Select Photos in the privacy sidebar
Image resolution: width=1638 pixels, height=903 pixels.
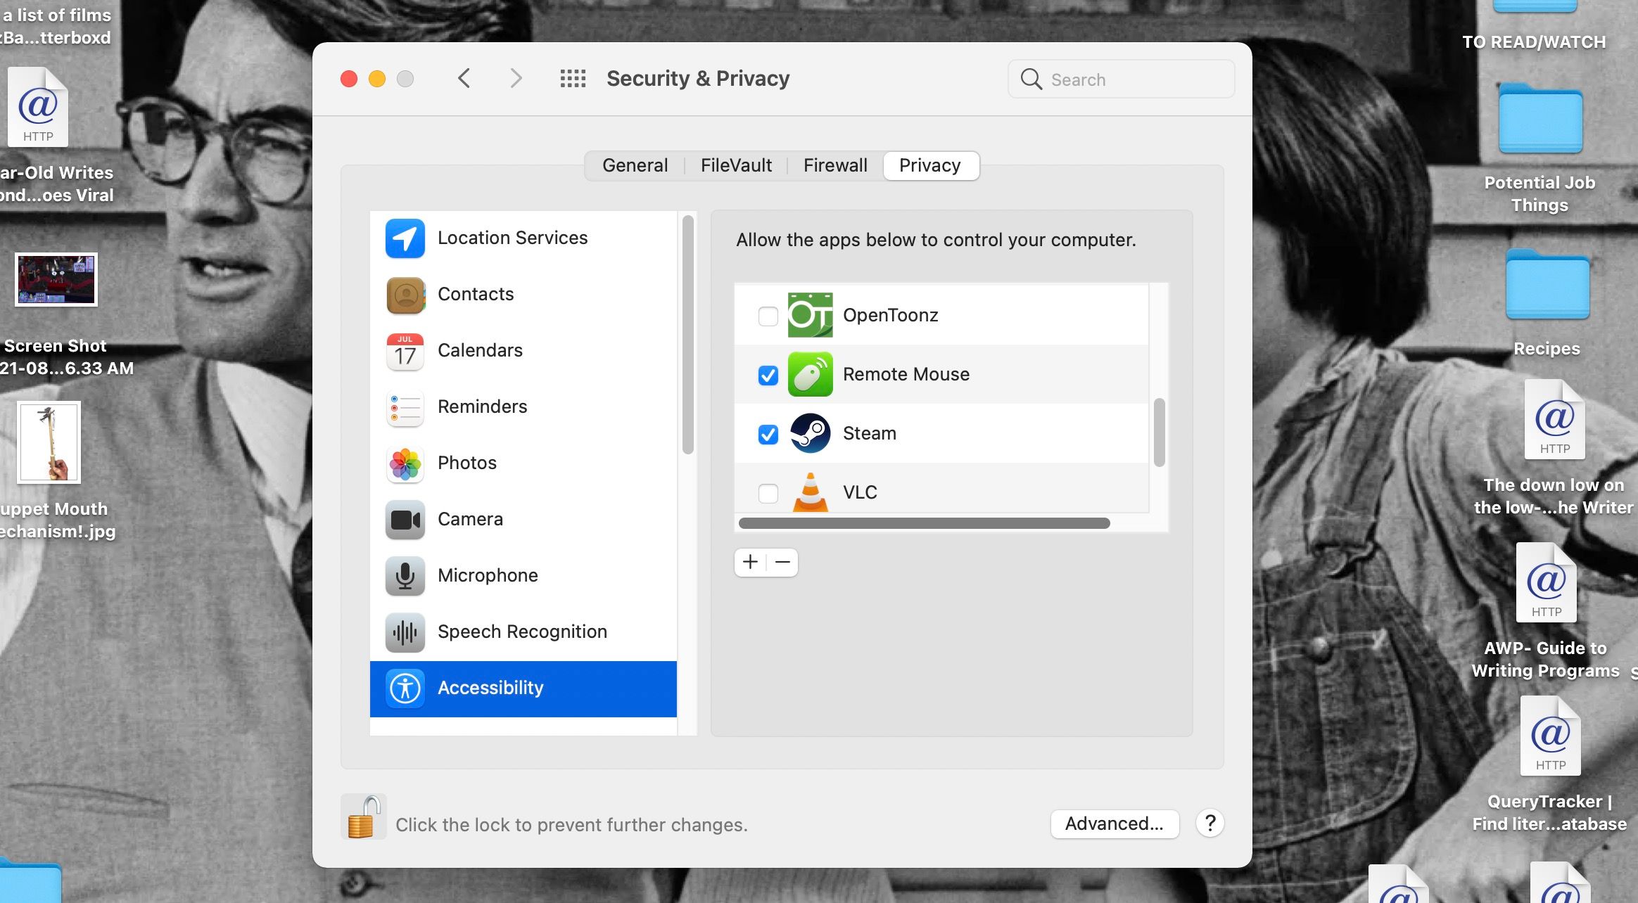pyautogui.click(x=466, y=463)
